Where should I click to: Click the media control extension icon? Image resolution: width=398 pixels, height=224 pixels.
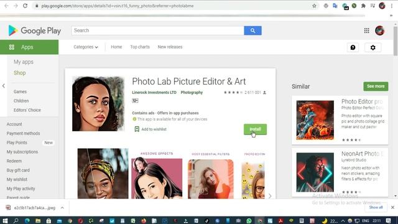373,6
